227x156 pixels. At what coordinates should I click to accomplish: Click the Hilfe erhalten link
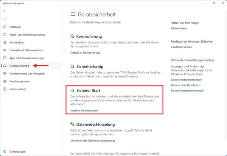179,28
